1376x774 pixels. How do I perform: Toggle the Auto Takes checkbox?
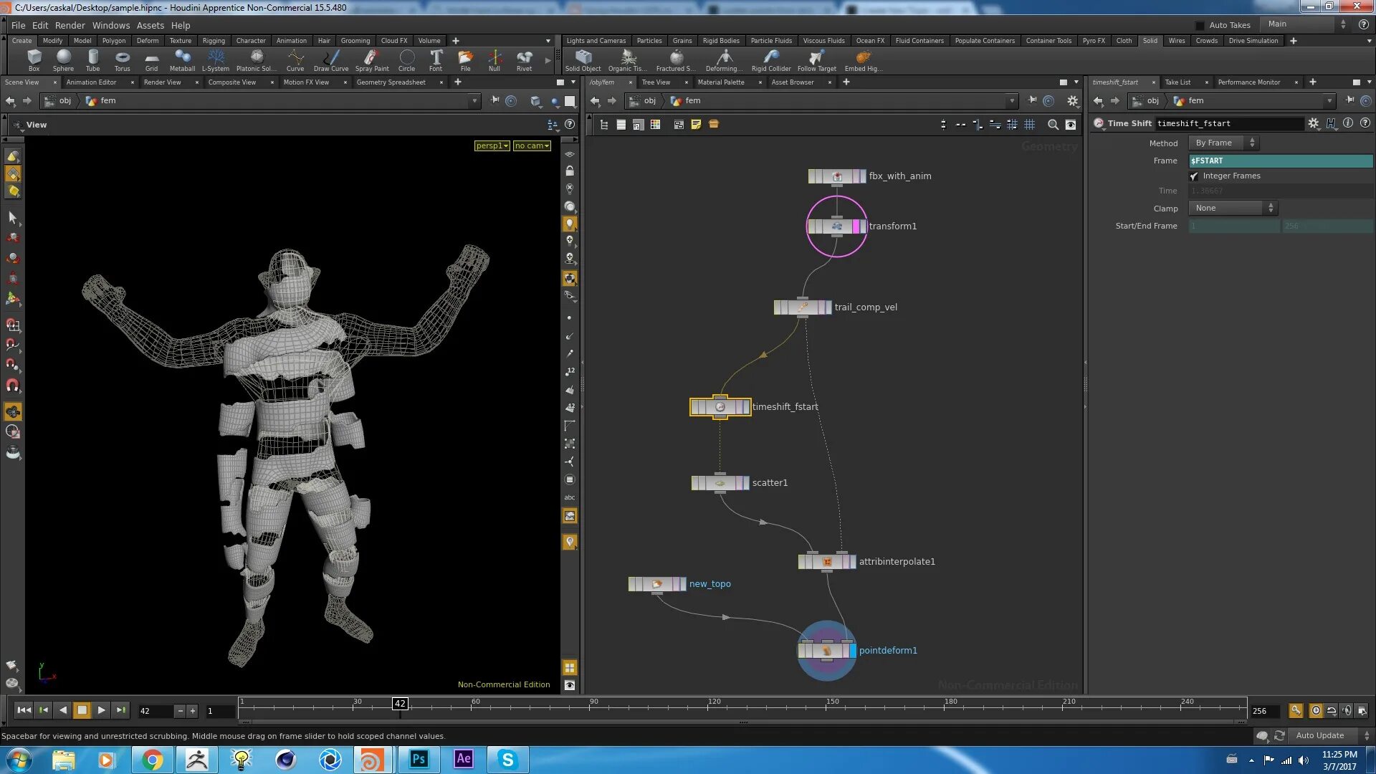(x=1200, y=25)
